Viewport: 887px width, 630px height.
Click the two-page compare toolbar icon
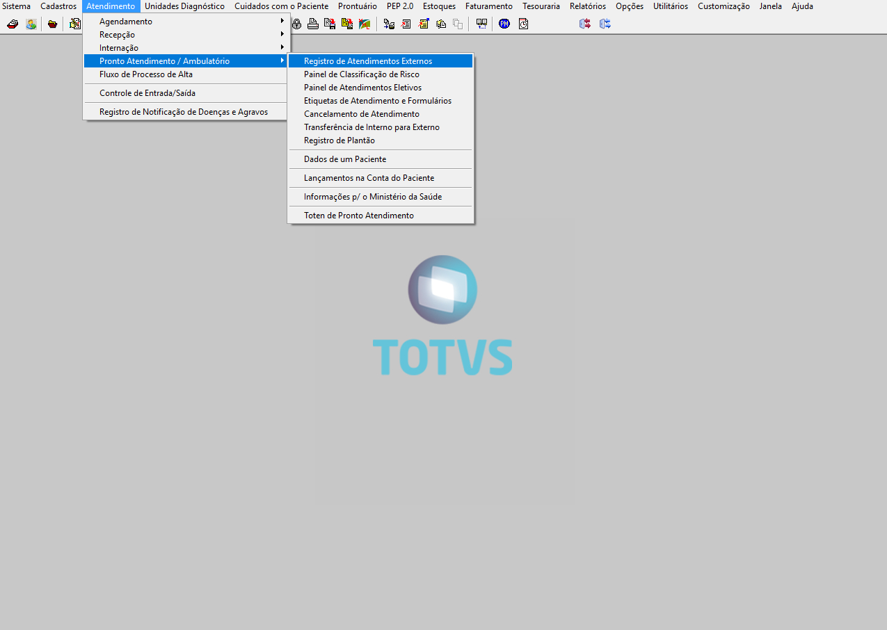pyautogui.click(x=481, y=24)
